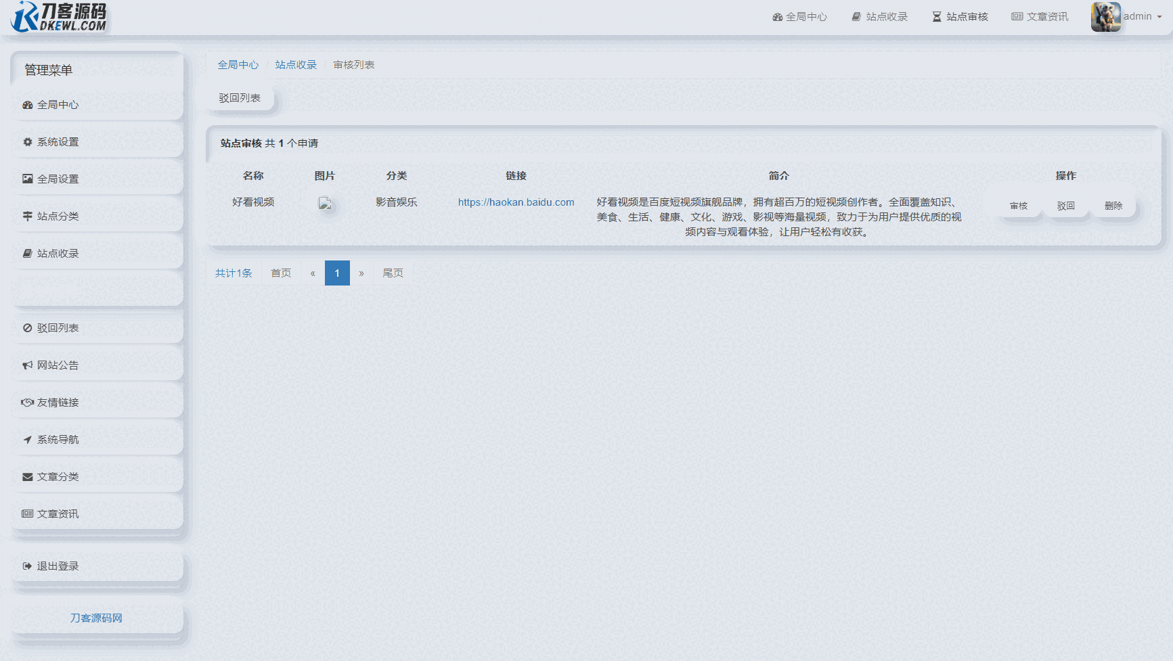Screen dimensions: 1173x661
Task: Click the next page » arrow
Action: (361, 273)
